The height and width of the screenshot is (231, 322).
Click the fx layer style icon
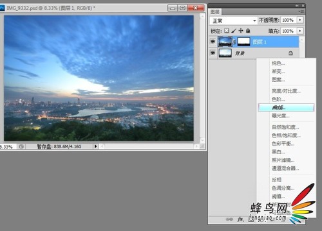click(240, 219)
